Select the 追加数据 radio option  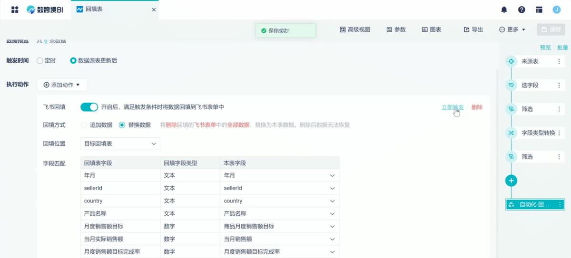84,125
